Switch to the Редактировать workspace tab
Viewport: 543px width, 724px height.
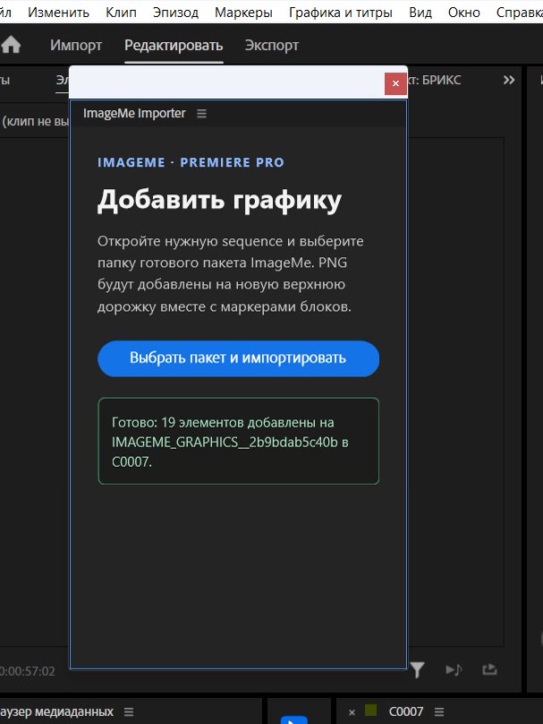[x=174, y=45]
